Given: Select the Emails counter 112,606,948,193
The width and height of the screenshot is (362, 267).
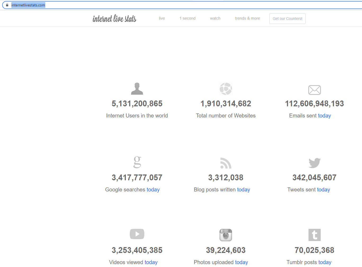Looking at the screenshot, I should (x=315, y=104).
